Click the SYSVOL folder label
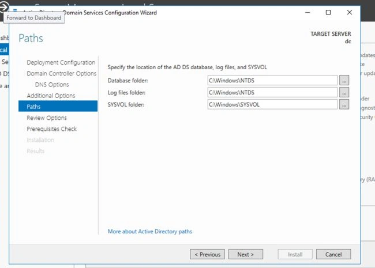The width and height of the screenshot is (375, 268). (126, 104)
